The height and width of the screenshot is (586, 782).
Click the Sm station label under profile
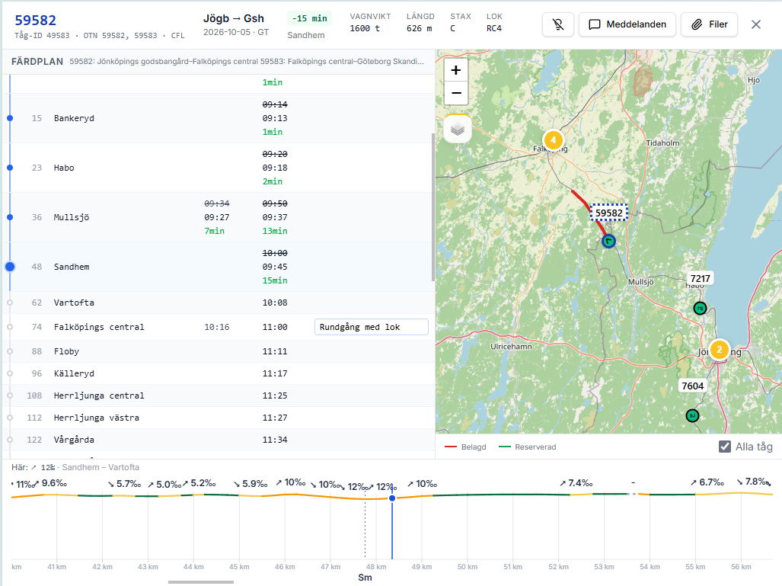(x=365, y=578)
